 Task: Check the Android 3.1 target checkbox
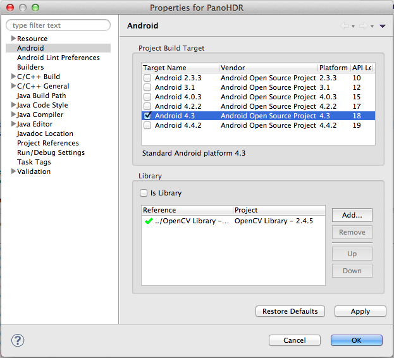(147, 87)
